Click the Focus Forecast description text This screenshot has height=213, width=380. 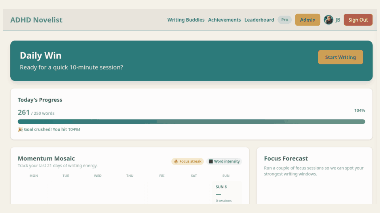click(x=313, y=171)
